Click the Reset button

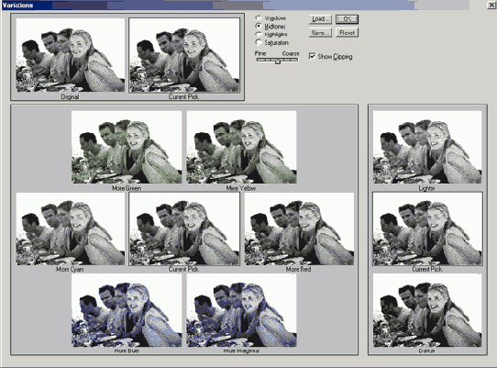pos(348,33)
